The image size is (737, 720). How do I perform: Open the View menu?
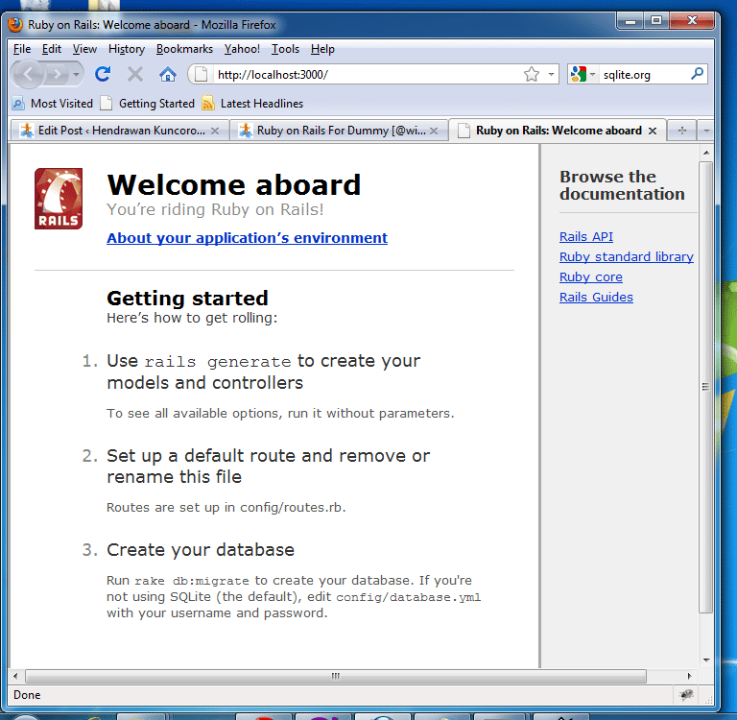point(84,49)
